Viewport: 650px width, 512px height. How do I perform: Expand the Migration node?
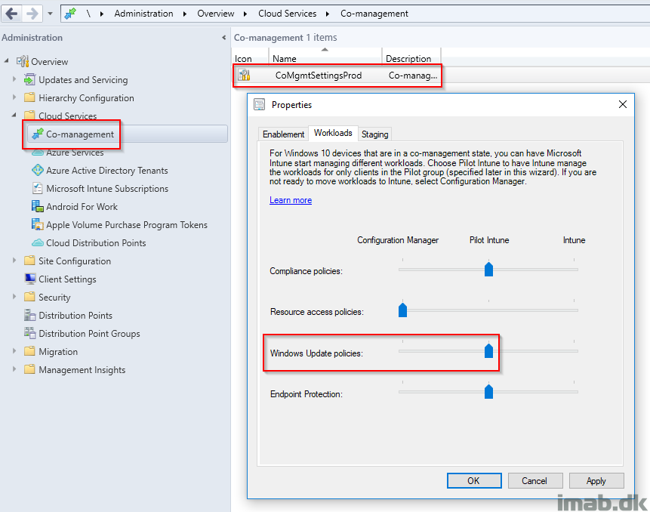[14, 350]
